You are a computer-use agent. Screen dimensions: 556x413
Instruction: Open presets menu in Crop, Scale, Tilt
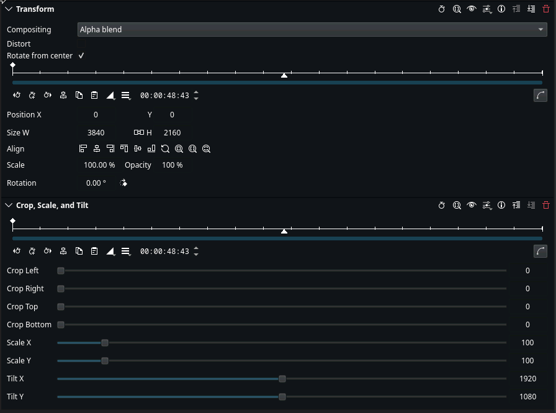(487, 206)
